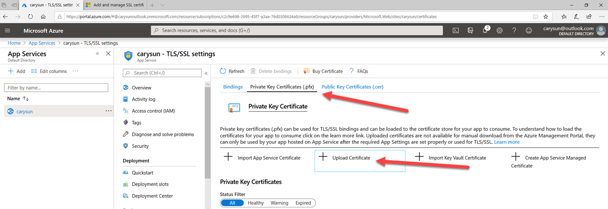
Task: Collapse the resource menu sidebar
Action: pyautogui.click(x=206, y=73)
